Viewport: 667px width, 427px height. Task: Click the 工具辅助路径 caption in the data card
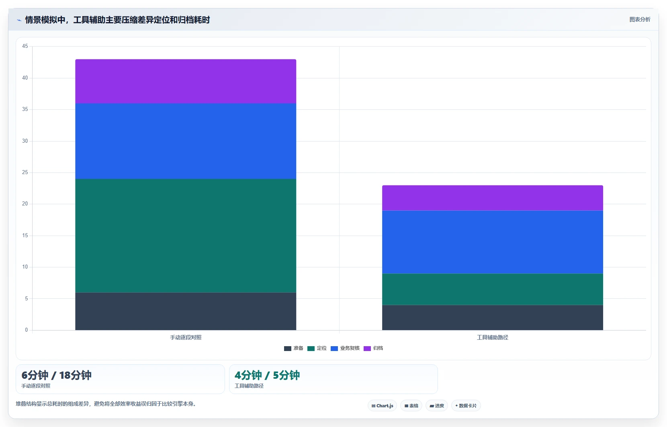249,386
